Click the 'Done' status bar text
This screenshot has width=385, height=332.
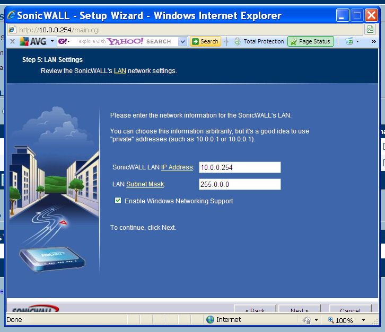[x=14, y=320]
